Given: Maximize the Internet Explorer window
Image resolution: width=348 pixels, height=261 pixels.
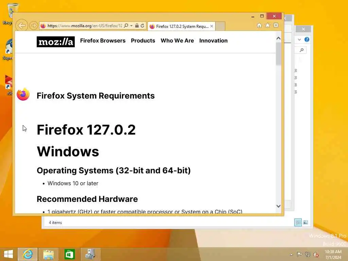Looking at the screenshot, I should 262,16.
